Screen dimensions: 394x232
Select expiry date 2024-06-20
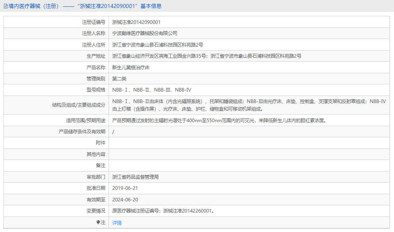125,199
